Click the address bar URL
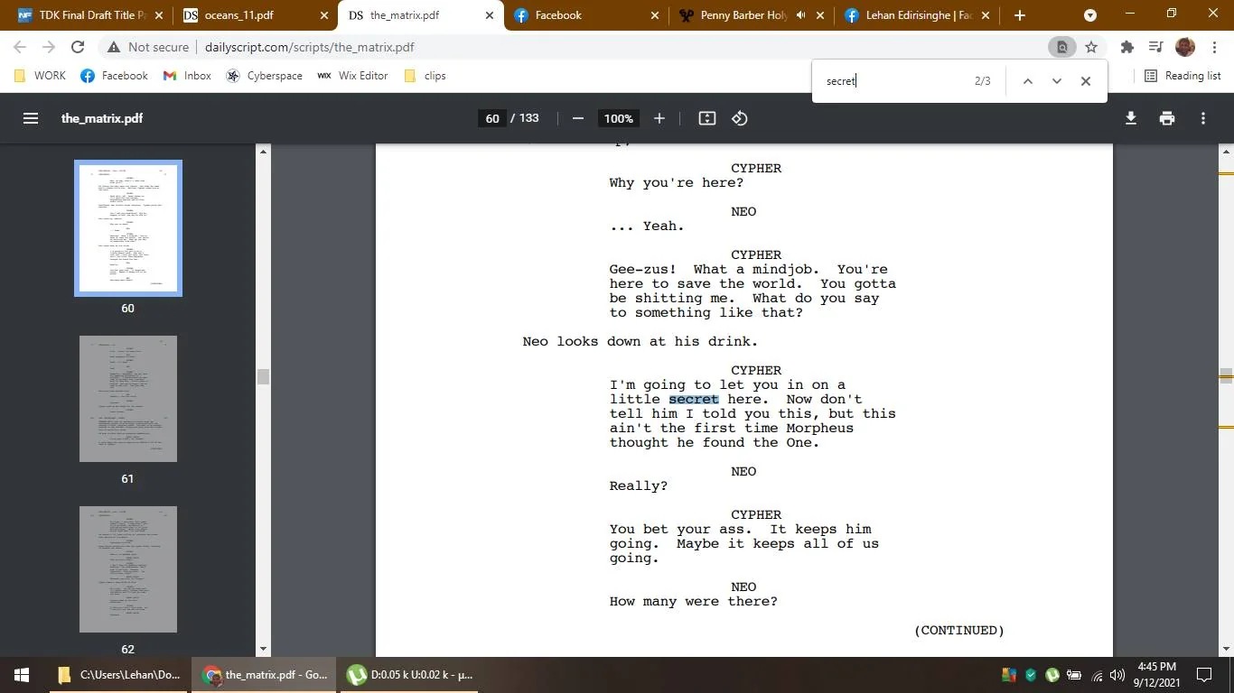Image resolution: width=1234 pixels, height=693 pixels. click(x=309, y=47)
